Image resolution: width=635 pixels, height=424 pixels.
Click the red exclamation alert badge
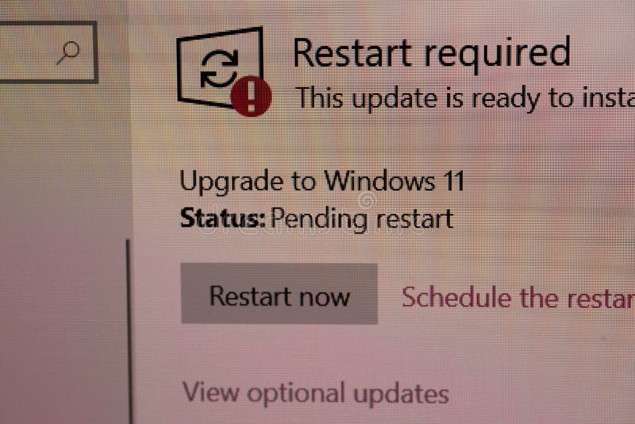tap(251, 96)
